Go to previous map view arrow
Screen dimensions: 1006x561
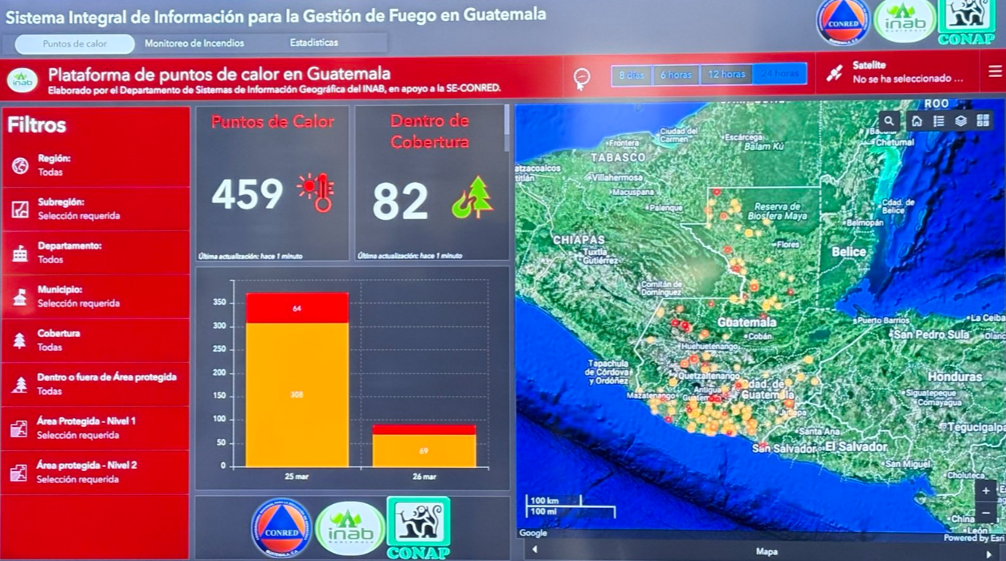(x=534, y=551)
